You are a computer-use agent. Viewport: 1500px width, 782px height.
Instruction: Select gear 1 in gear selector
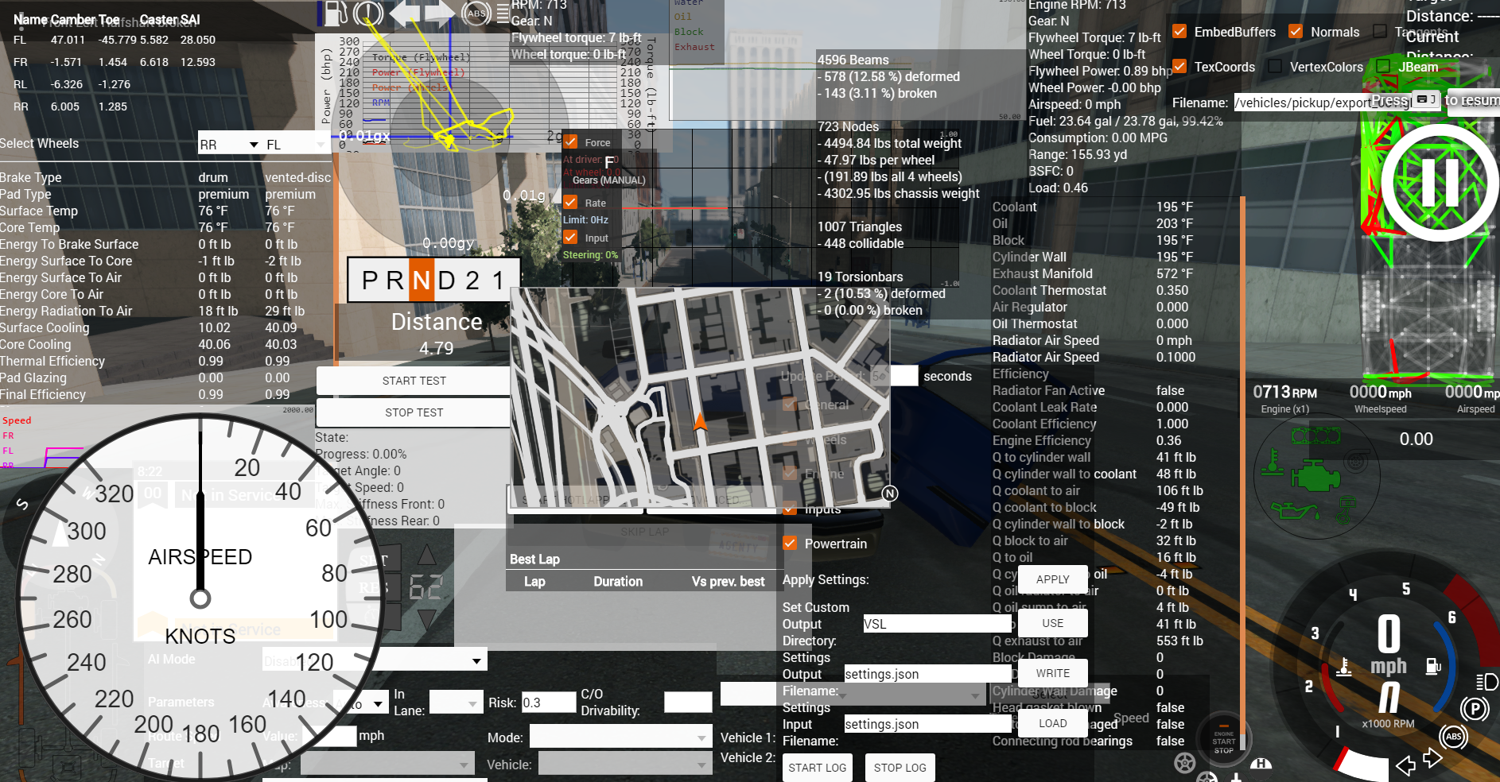coord(498,281)
